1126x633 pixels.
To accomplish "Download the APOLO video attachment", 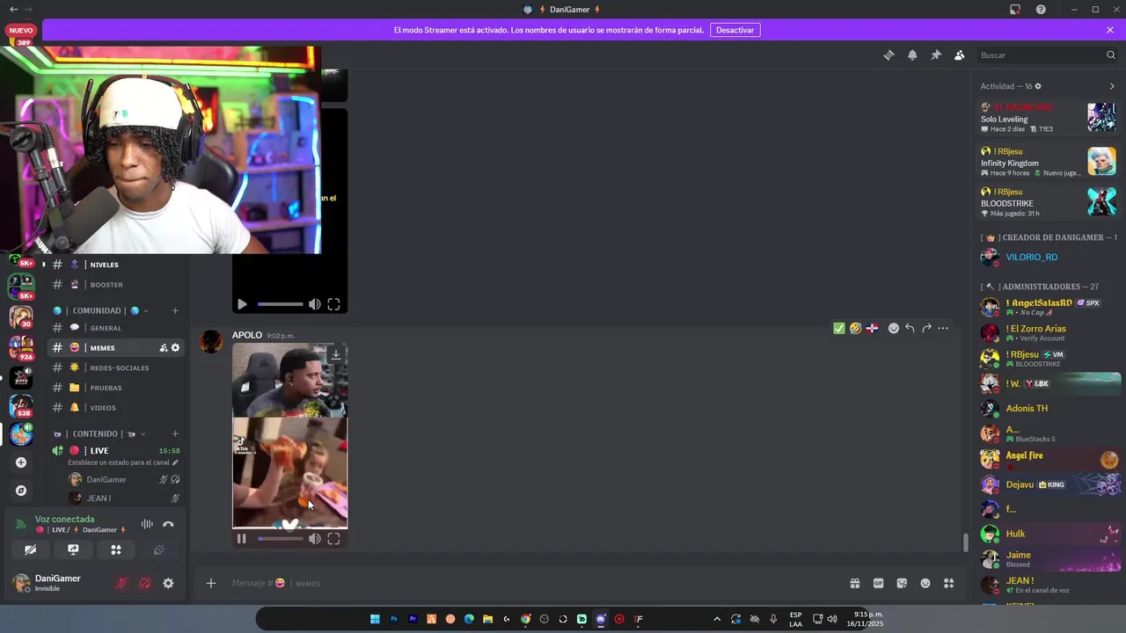I will coord(335,354).
